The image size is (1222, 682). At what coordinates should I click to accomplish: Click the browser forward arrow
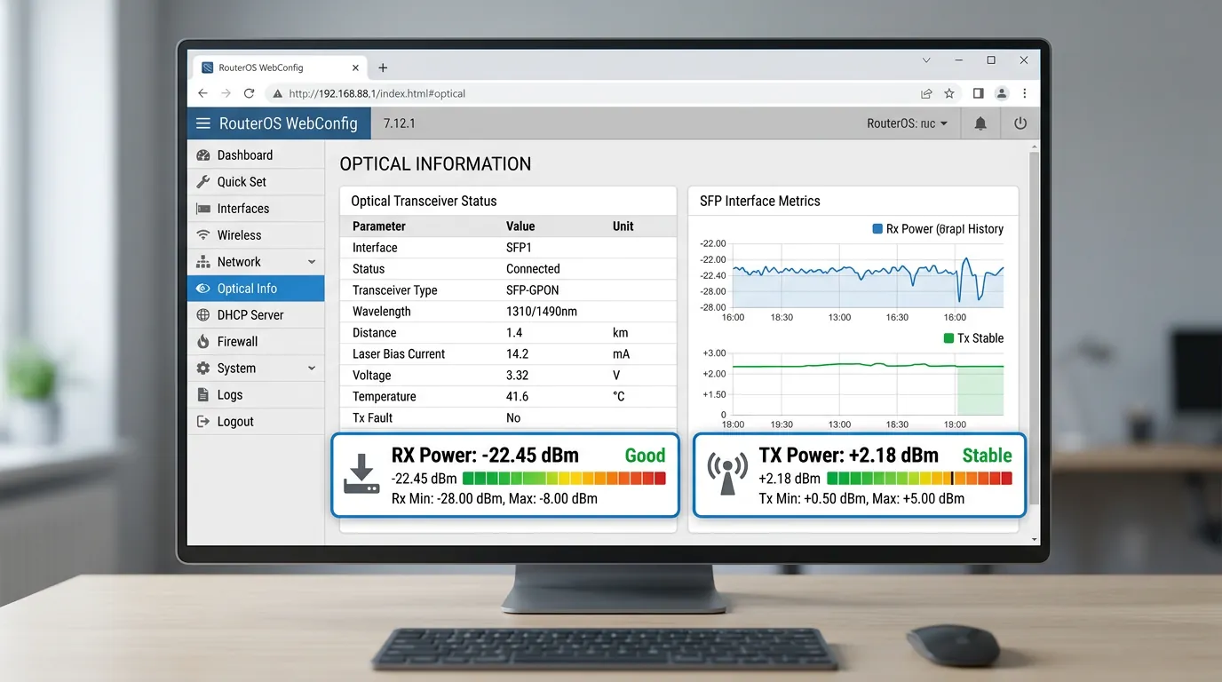click(226, 93)
